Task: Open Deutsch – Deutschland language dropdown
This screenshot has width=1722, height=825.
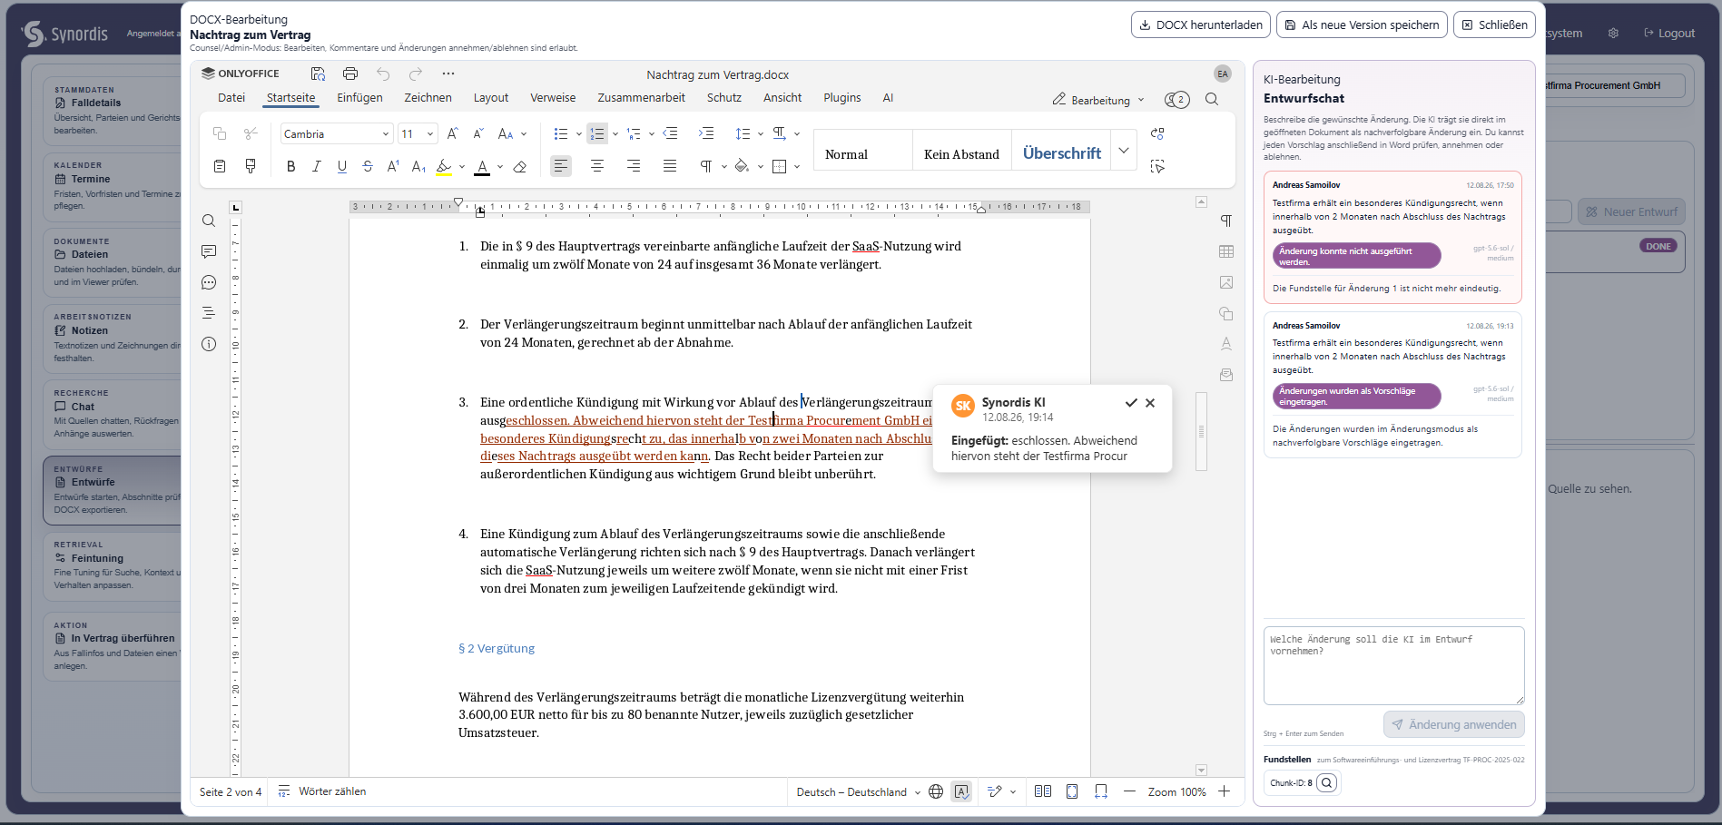Action: pyautogui.click(x=858, y=791)
